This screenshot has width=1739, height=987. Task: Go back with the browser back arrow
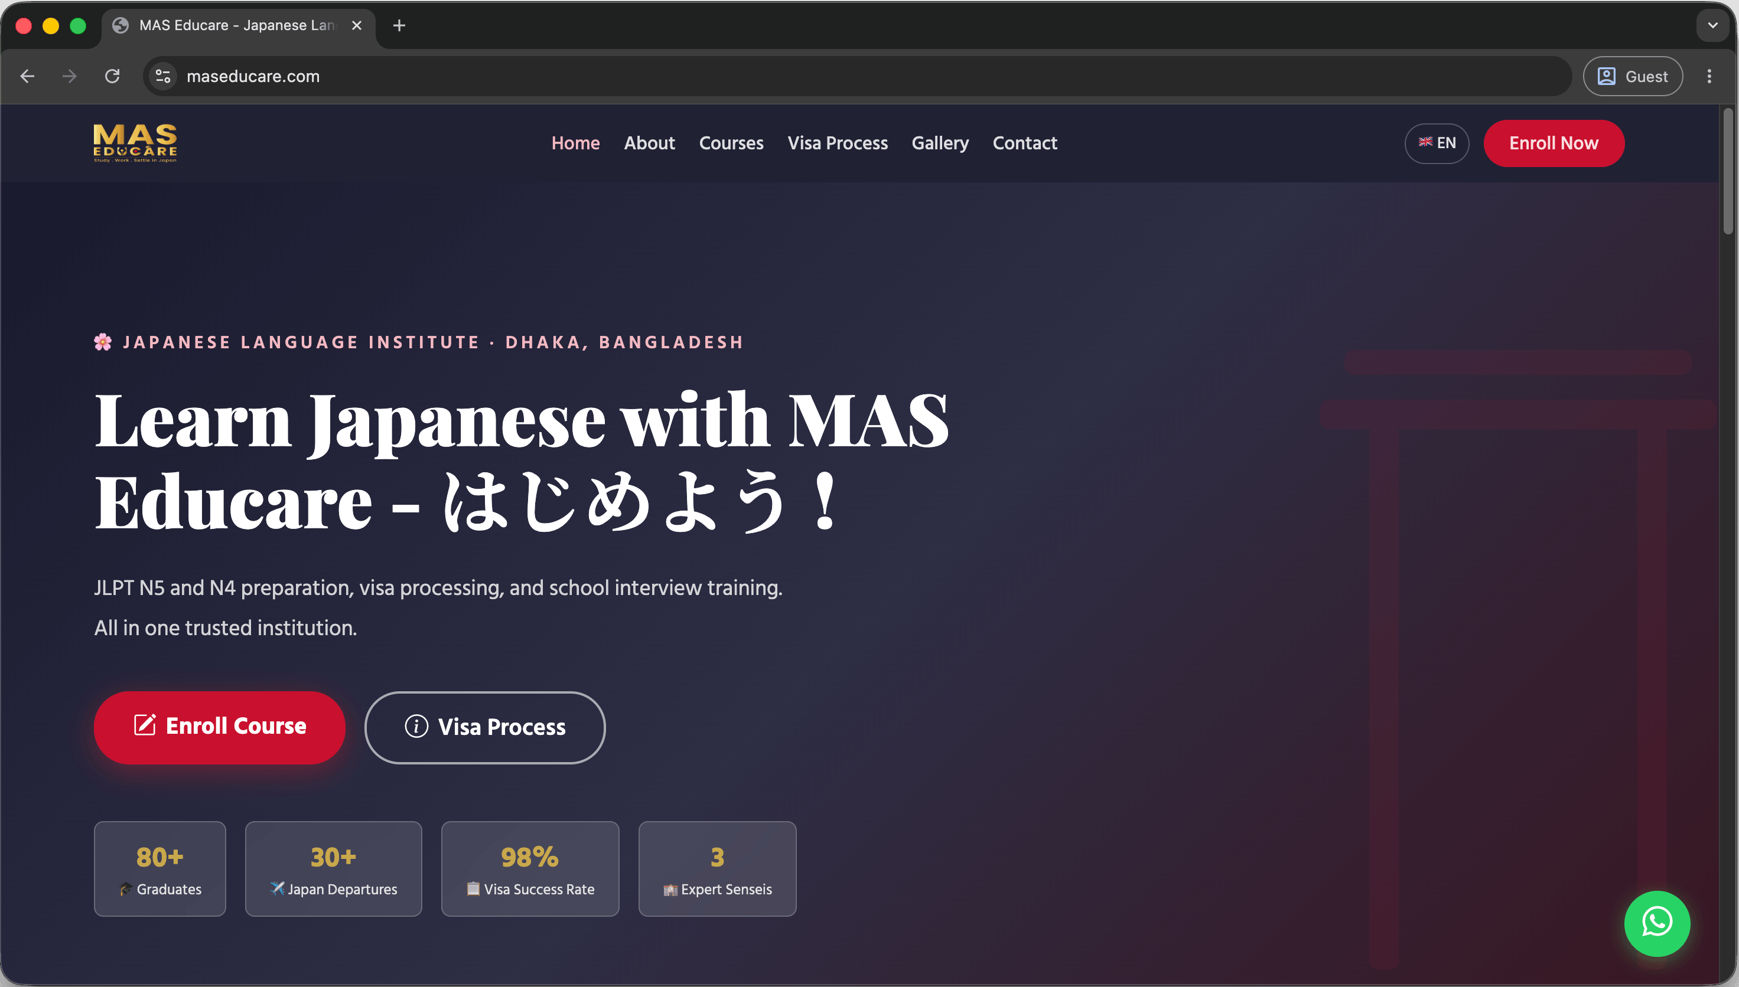point(27,76)
